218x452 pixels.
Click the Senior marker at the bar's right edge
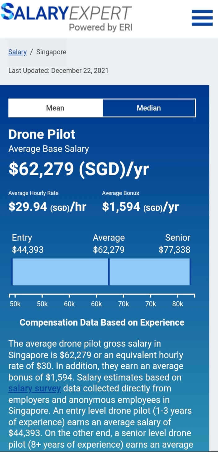(190, 272)
